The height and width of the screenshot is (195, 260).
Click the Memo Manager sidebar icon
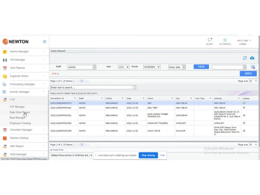[x=5, y=51]
